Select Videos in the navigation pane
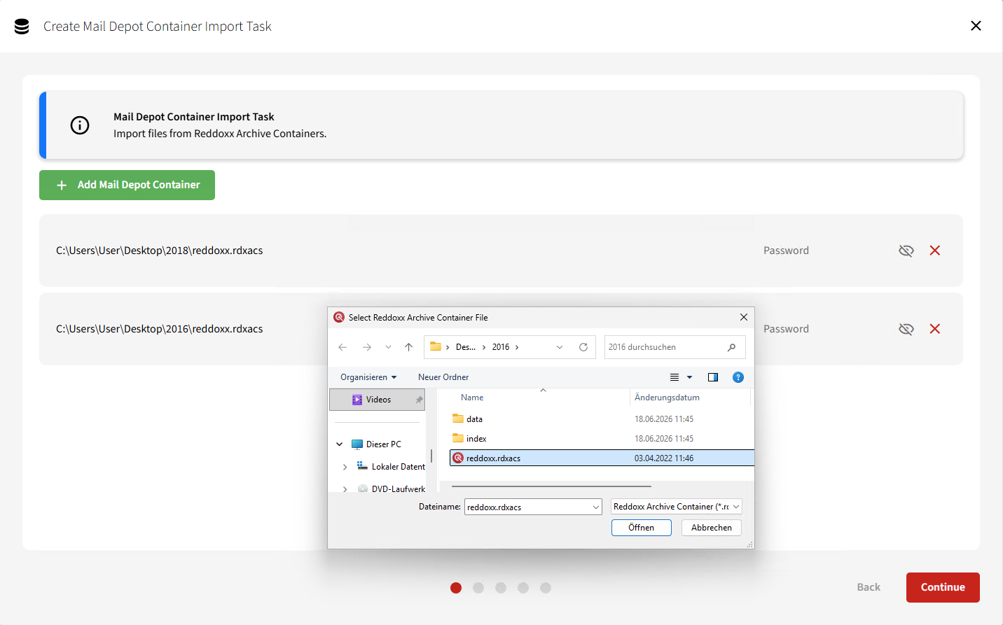The width and height of the screenshot is (1003, 625). (377, 400)
